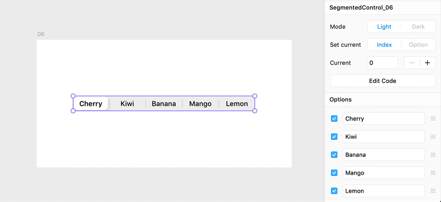This screenshot has width=441, height=202.
Task: Select the Kiwi segment on canvas
Action: point(127,104)
